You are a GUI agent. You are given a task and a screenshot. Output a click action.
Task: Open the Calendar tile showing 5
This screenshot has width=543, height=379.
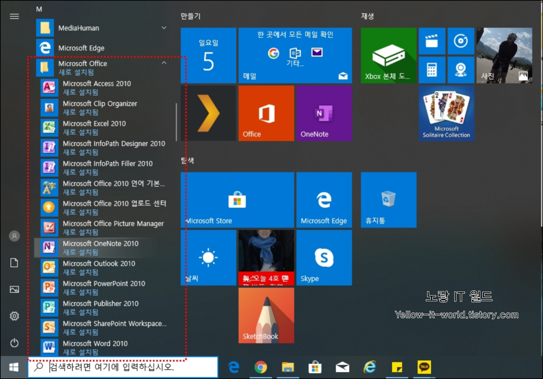click(x=209, y=56)
